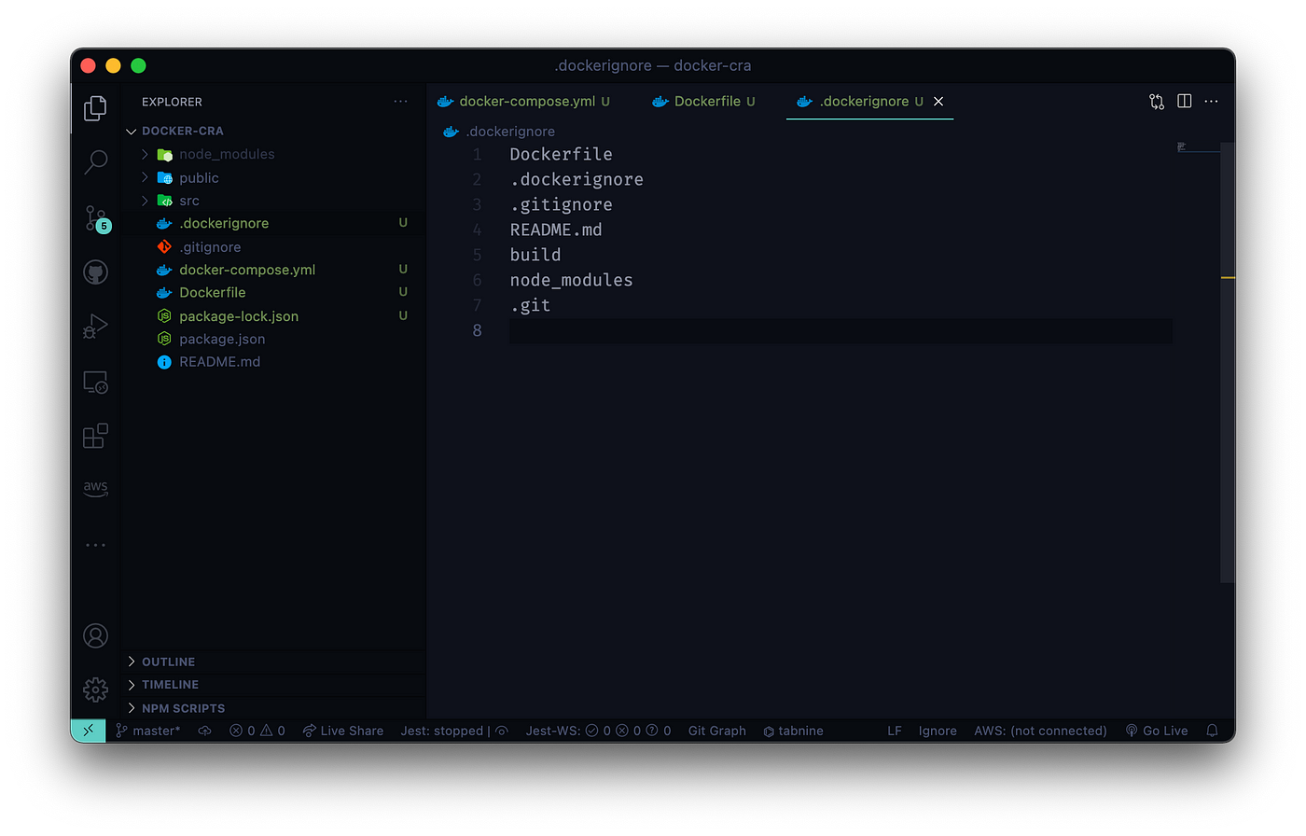Open notifications bell in status bar
Image resolution: width=1306 pixels, height=836 pixels.
coord(1212,731)
